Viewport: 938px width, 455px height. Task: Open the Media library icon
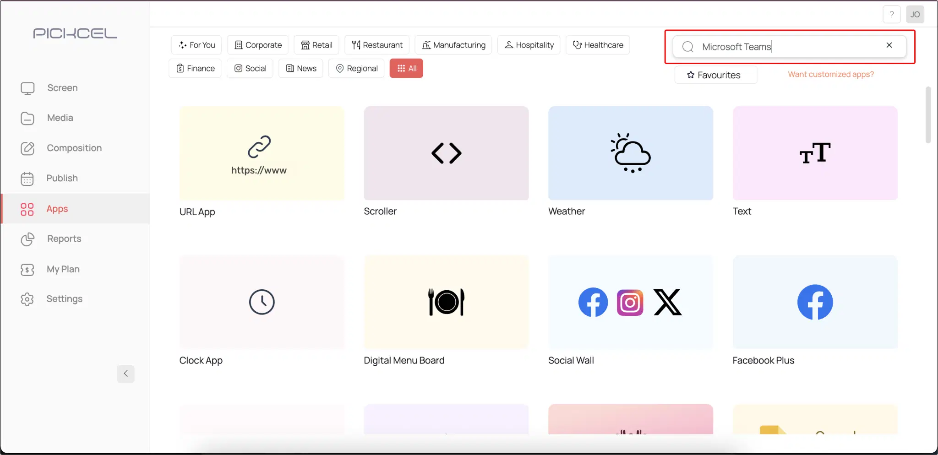click(27, 118)
